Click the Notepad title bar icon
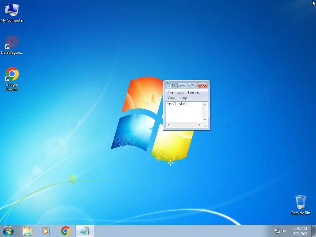 click(169, 86)
